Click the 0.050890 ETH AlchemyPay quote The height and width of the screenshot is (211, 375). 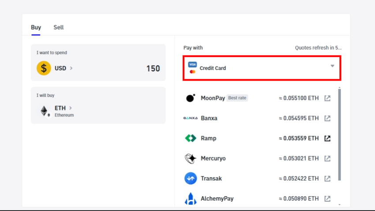click(x=299, y=199)
